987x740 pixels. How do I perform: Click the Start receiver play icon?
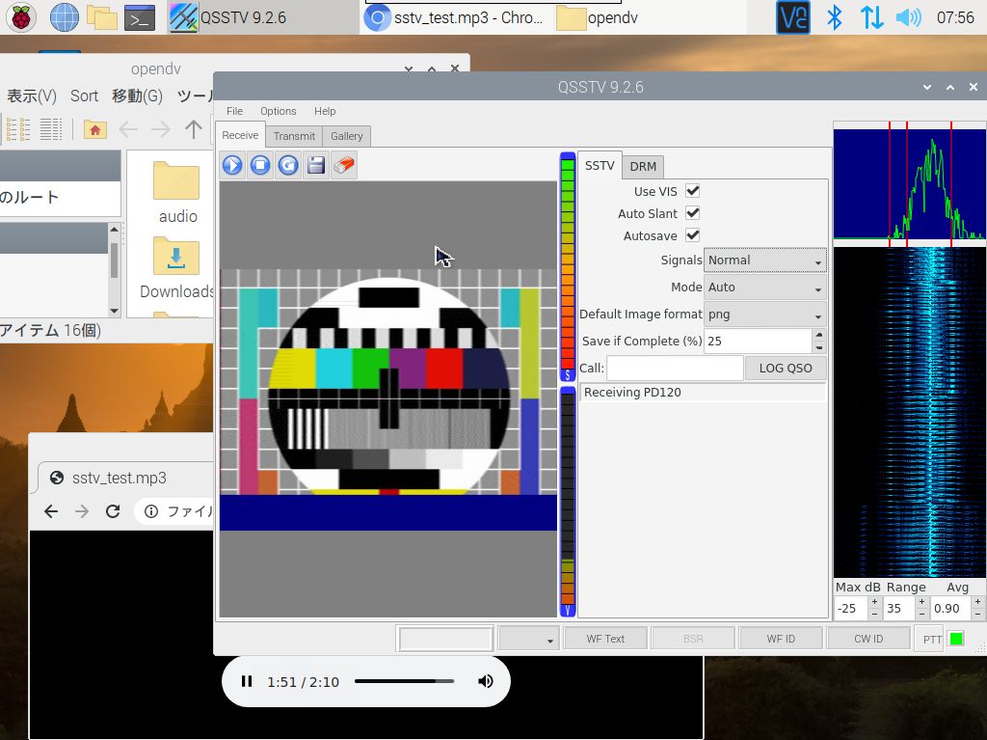click(x=232, y=165)
